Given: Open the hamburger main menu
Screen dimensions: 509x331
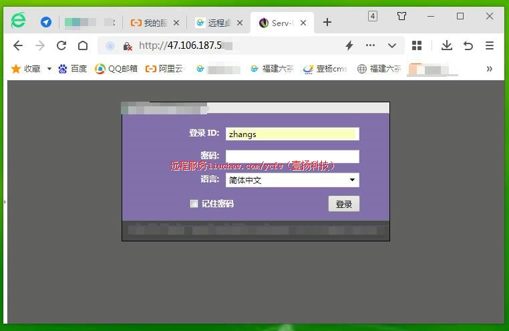Looking at the screenshot, I should [x=490, y=45].
